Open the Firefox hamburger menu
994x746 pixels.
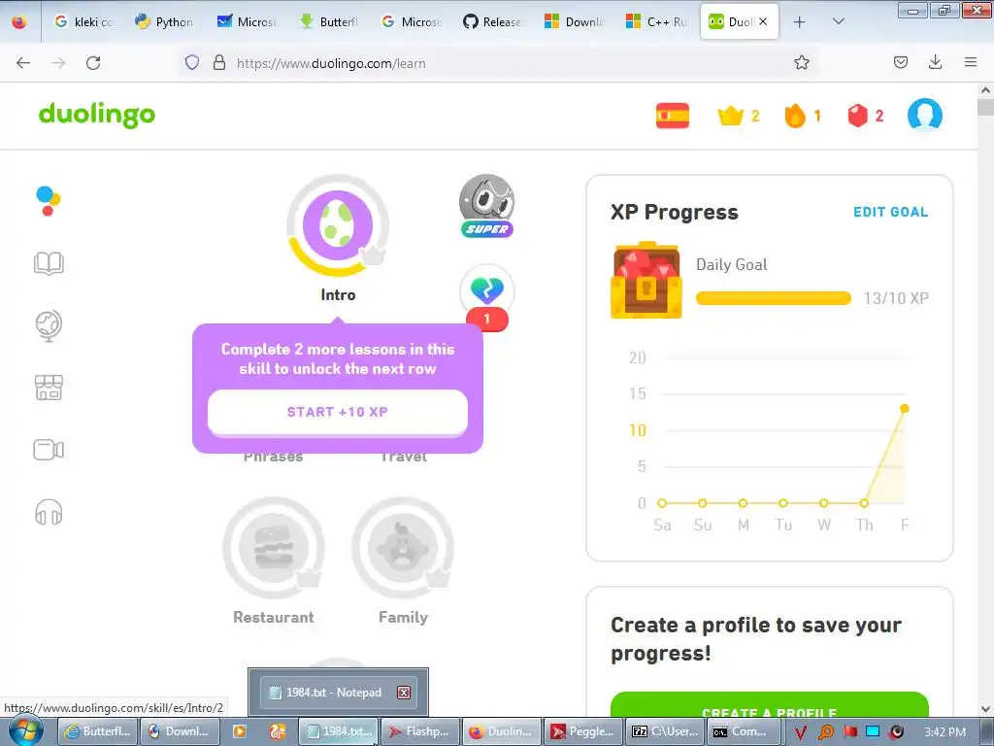click(970, 62)
